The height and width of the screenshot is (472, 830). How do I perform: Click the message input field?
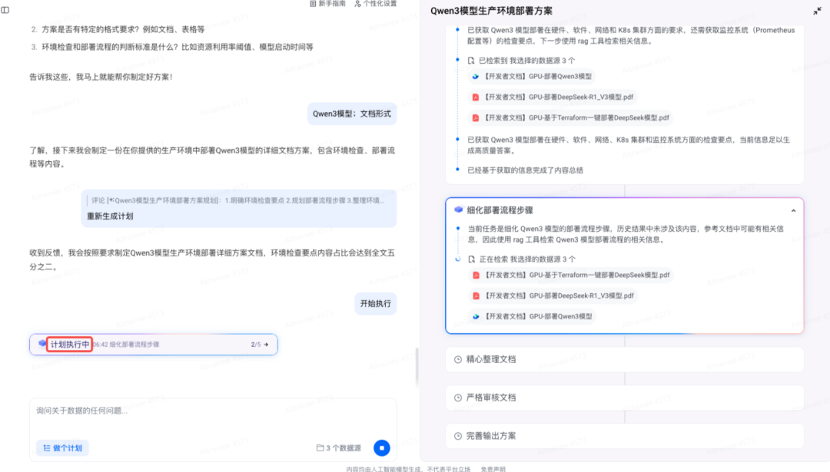pyautogui.click(x=213, y=411)
